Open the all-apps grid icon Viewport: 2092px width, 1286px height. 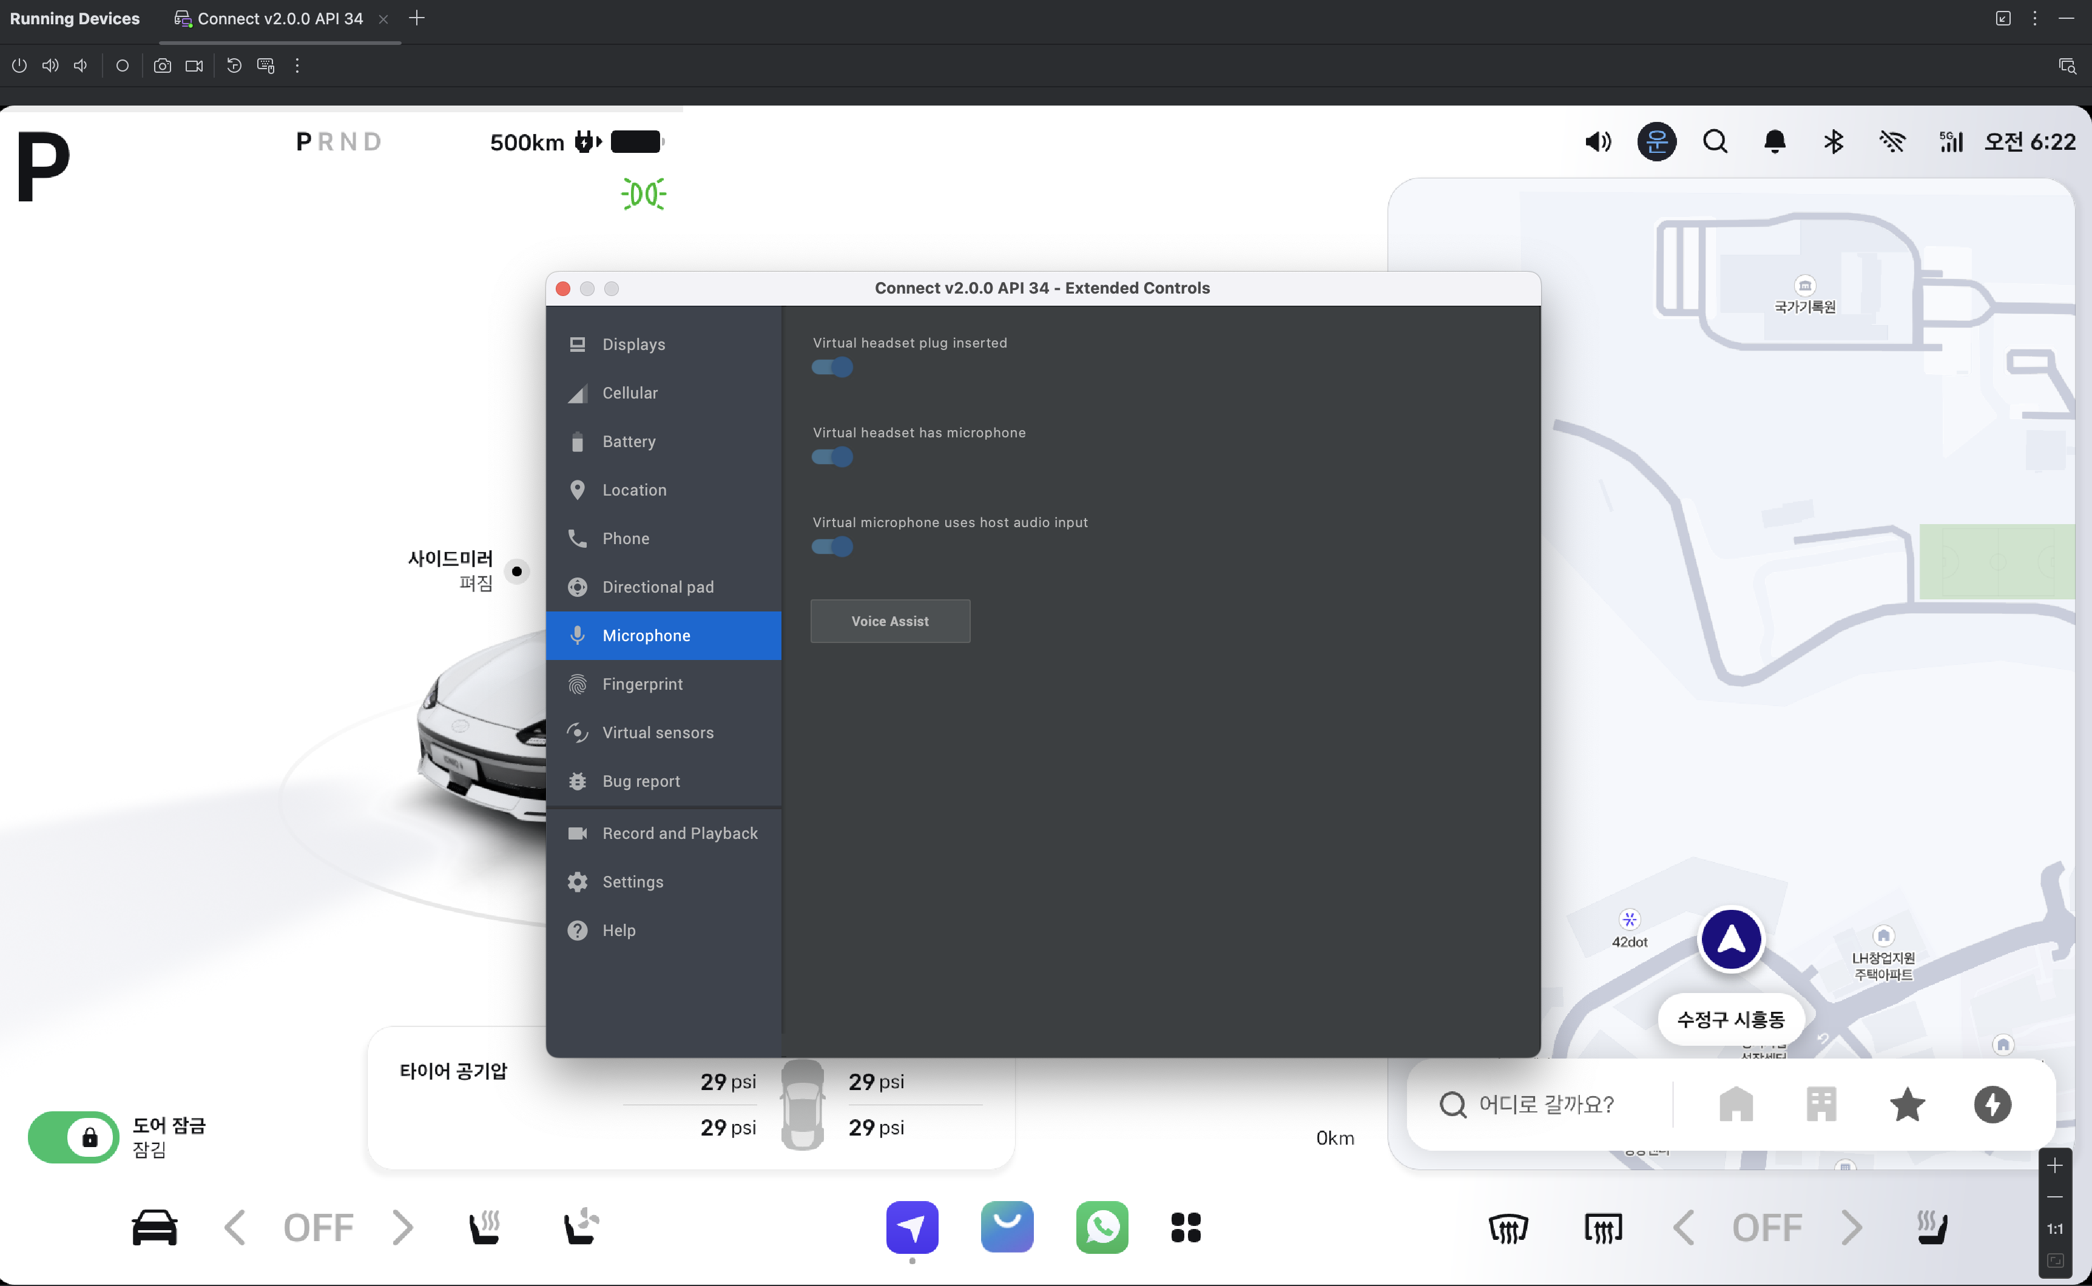pyautogui.click(x=1185, y=1227)
